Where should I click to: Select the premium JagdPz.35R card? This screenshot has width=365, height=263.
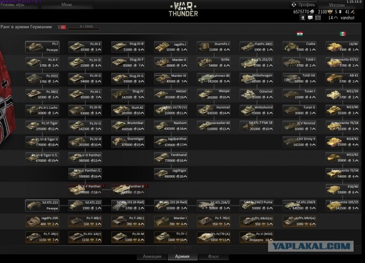click(42, 221)
